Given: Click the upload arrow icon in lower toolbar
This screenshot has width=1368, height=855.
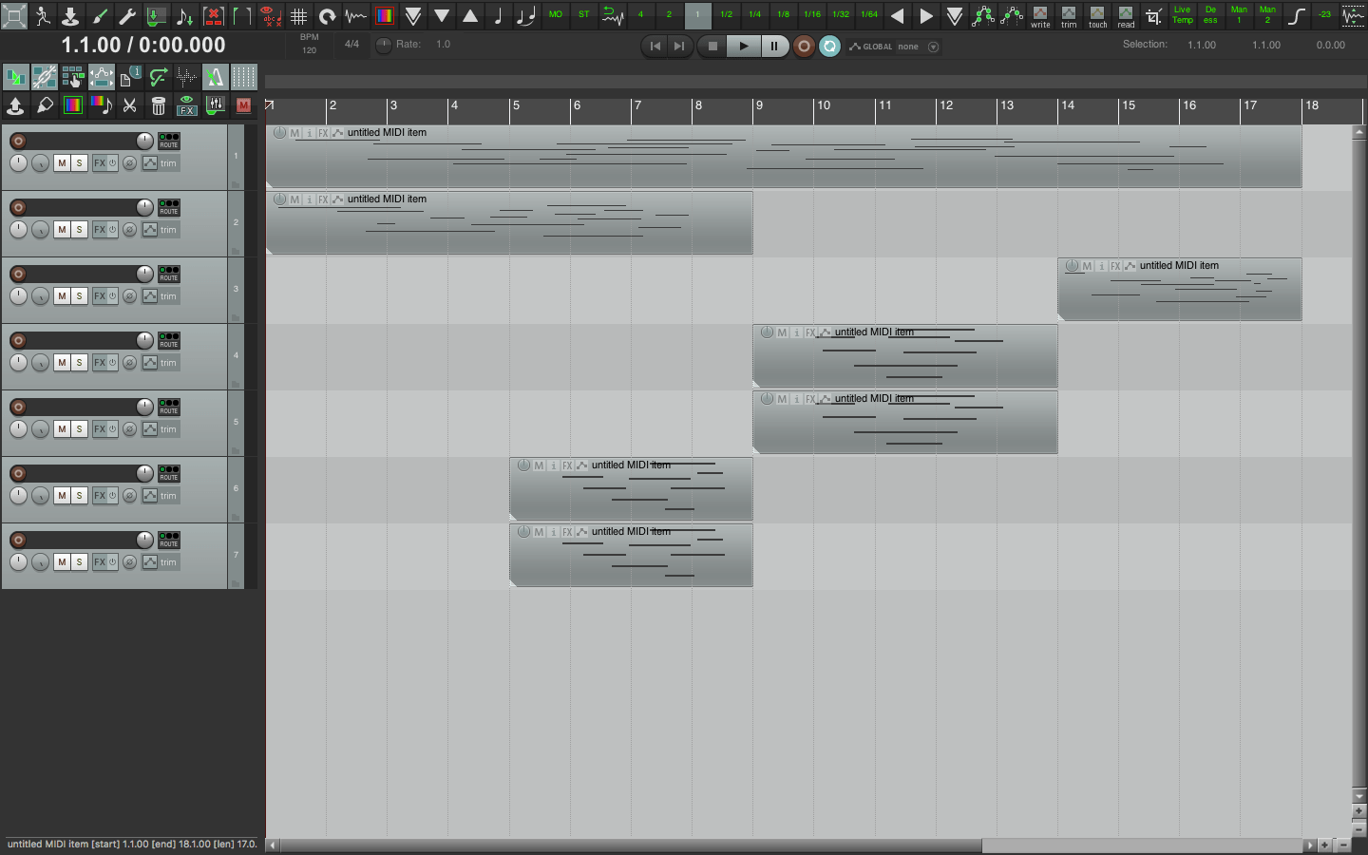Looking at the screenshot, I should click(x=16, y=105).
